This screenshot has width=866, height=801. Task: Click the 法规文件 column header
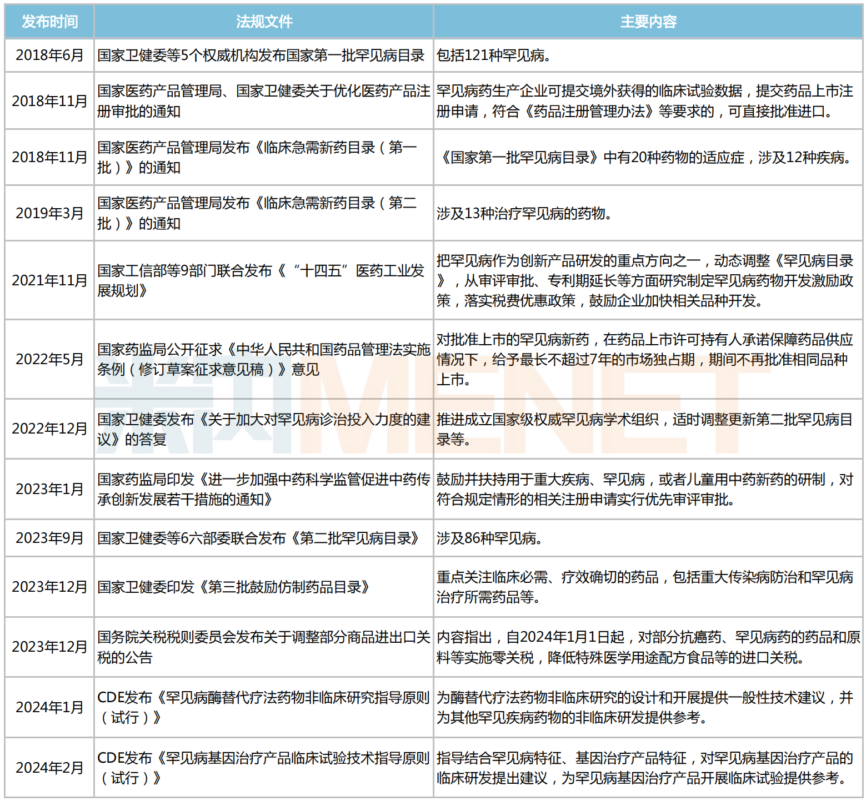pos(264,22)
